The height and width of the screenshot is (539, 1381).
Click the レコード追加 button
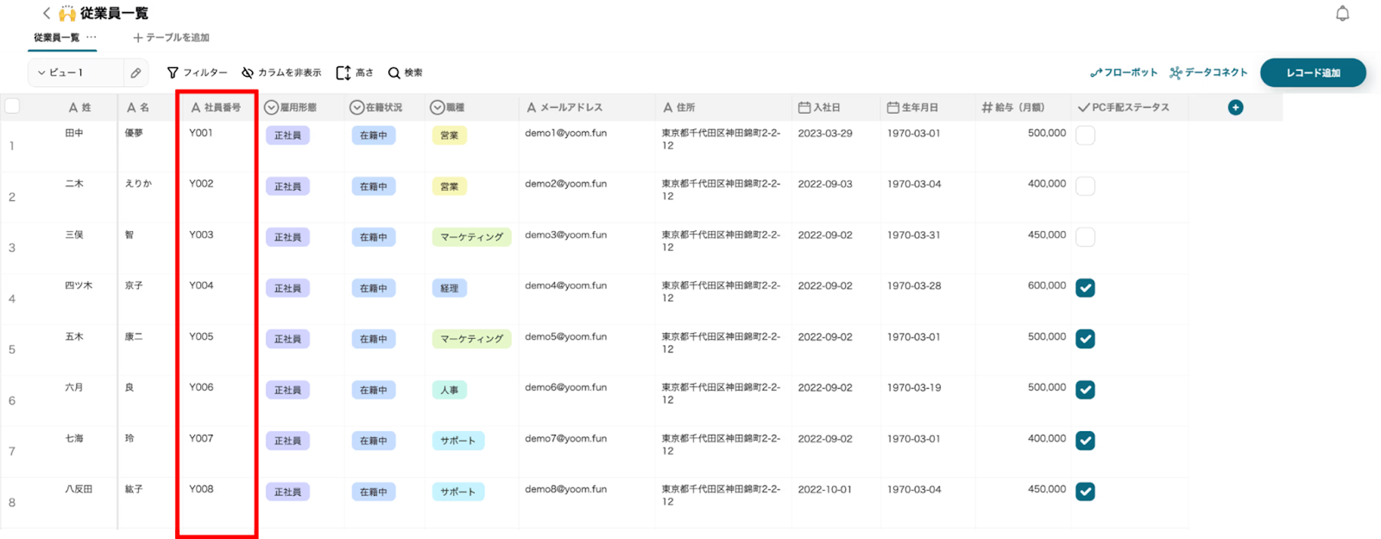pyautogui.click(x=1313, y=72)
